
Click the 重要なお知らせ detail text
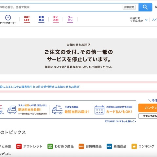click(78, 67)
